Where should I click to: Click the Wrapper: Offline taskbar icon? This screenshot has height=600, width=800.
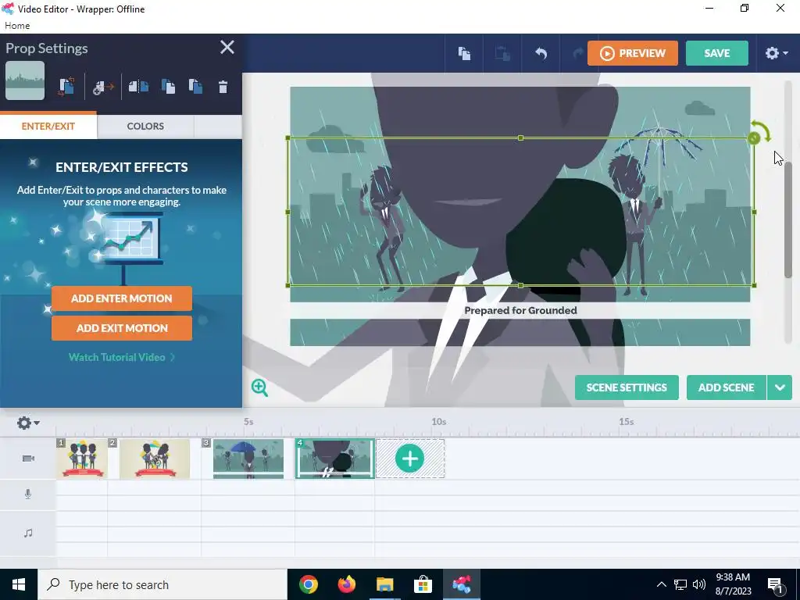pos(461,584)
